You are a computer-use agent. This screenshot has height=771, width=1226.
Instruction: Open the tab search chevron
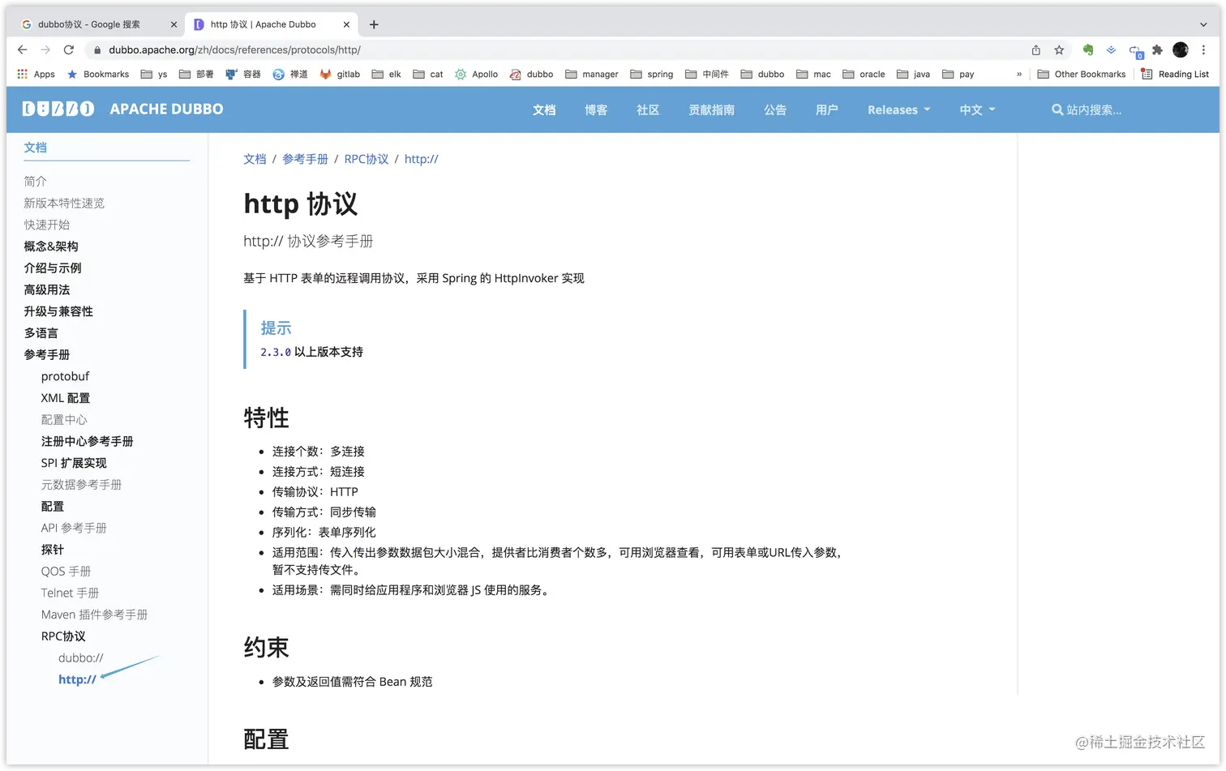(1203, 24)
